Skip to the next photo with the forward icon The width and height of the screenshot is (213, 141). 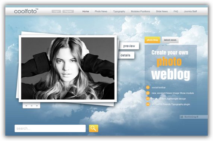tap(37, 106)
